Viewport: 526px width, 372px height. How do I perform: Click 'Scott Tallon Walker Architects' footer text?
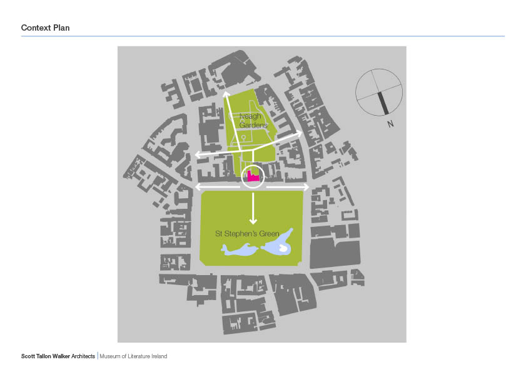58,356
